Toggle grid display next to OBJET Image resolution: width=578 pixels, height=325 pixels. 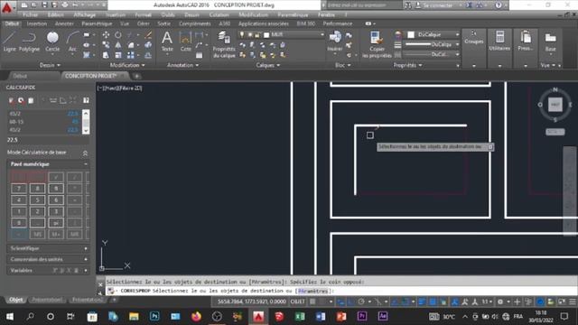[x=312, y=302]
